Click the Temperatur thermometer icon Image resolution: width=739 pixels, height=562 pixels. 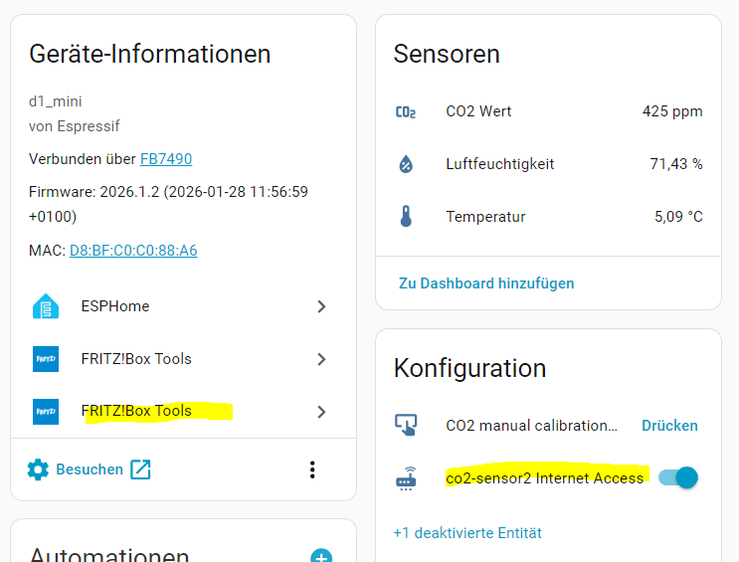pos(406,217)
